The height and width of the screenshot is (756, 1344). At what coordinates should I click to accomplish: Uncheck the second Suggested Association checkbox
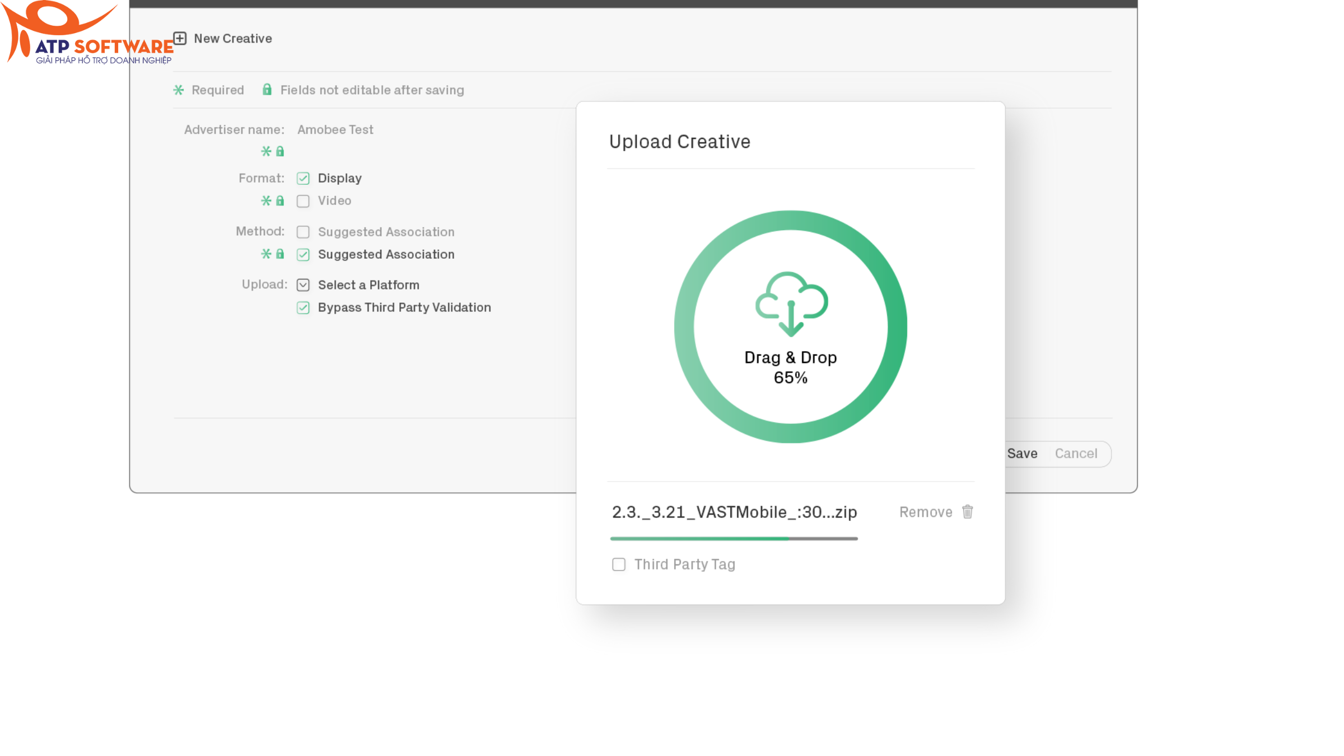point(303,254)
